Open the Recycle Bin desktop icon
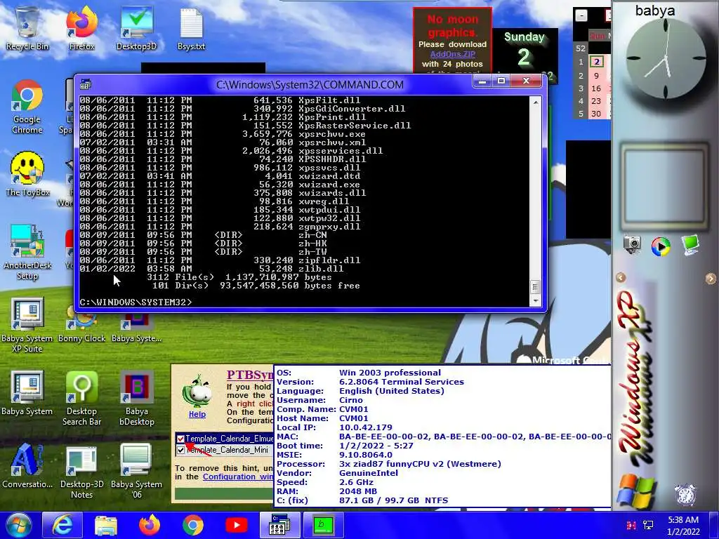 click(27, 28)
